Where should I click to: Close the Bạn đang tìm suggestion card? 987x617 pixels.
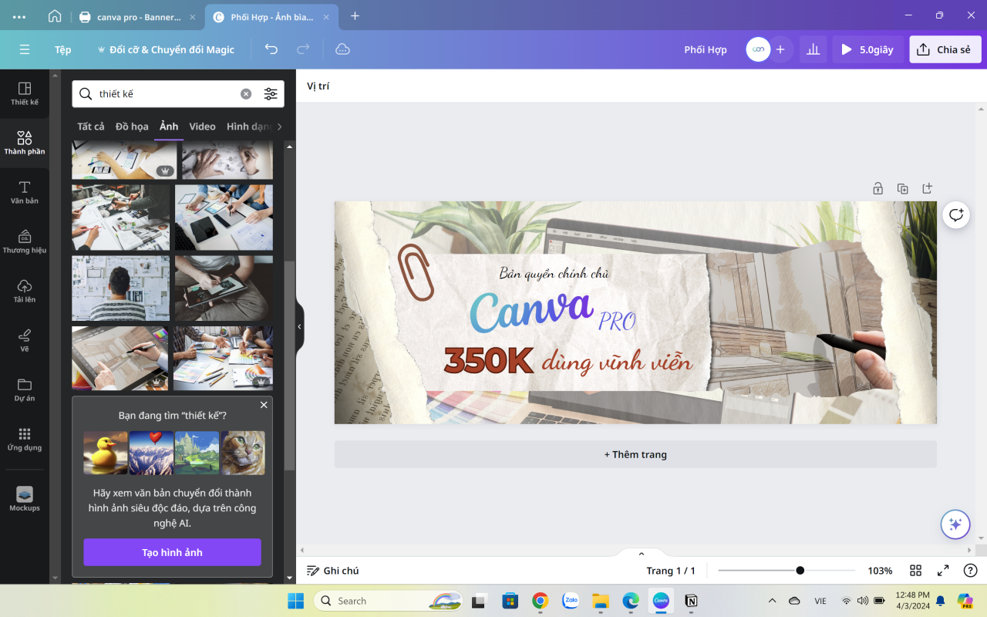coord(264,405)
